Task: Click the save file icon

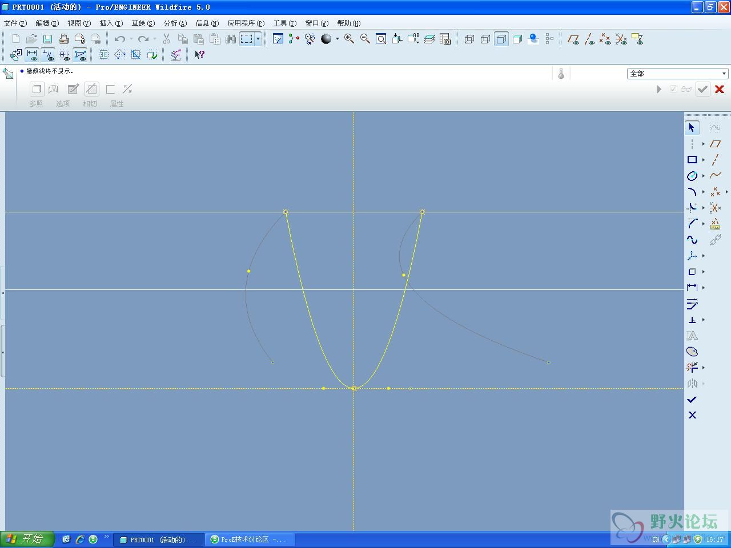Action: point(47,39)
